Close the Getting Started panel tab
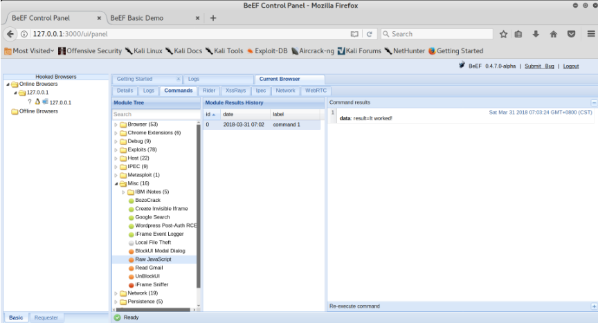Image resolution: width=598 pixels, height=323 pixels. click(178, 79)
